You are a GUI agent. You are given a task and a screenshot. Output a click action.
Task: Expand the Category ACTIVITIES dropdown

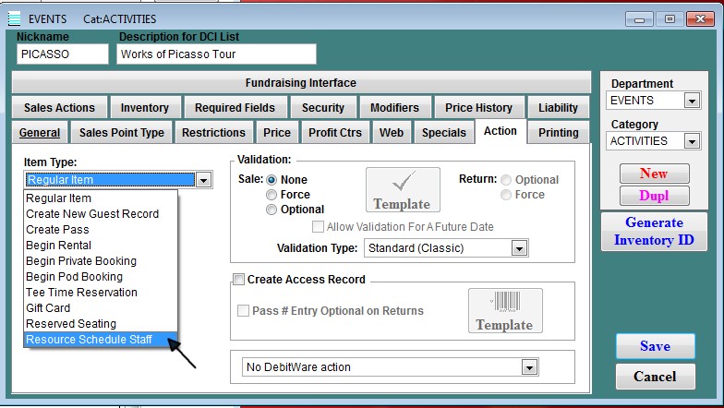coord(692,141)
